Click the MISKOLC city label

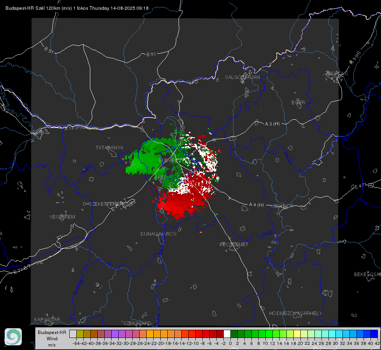coord(337,73)
